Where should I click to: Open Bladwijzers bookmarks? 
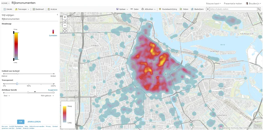(x=197, y=9)
